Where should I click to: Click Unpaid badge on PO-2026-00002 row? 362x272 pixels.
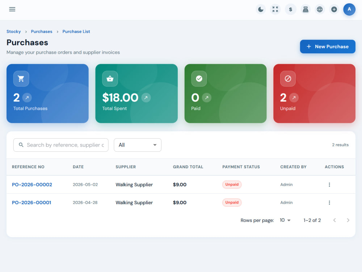pos(232,185)
